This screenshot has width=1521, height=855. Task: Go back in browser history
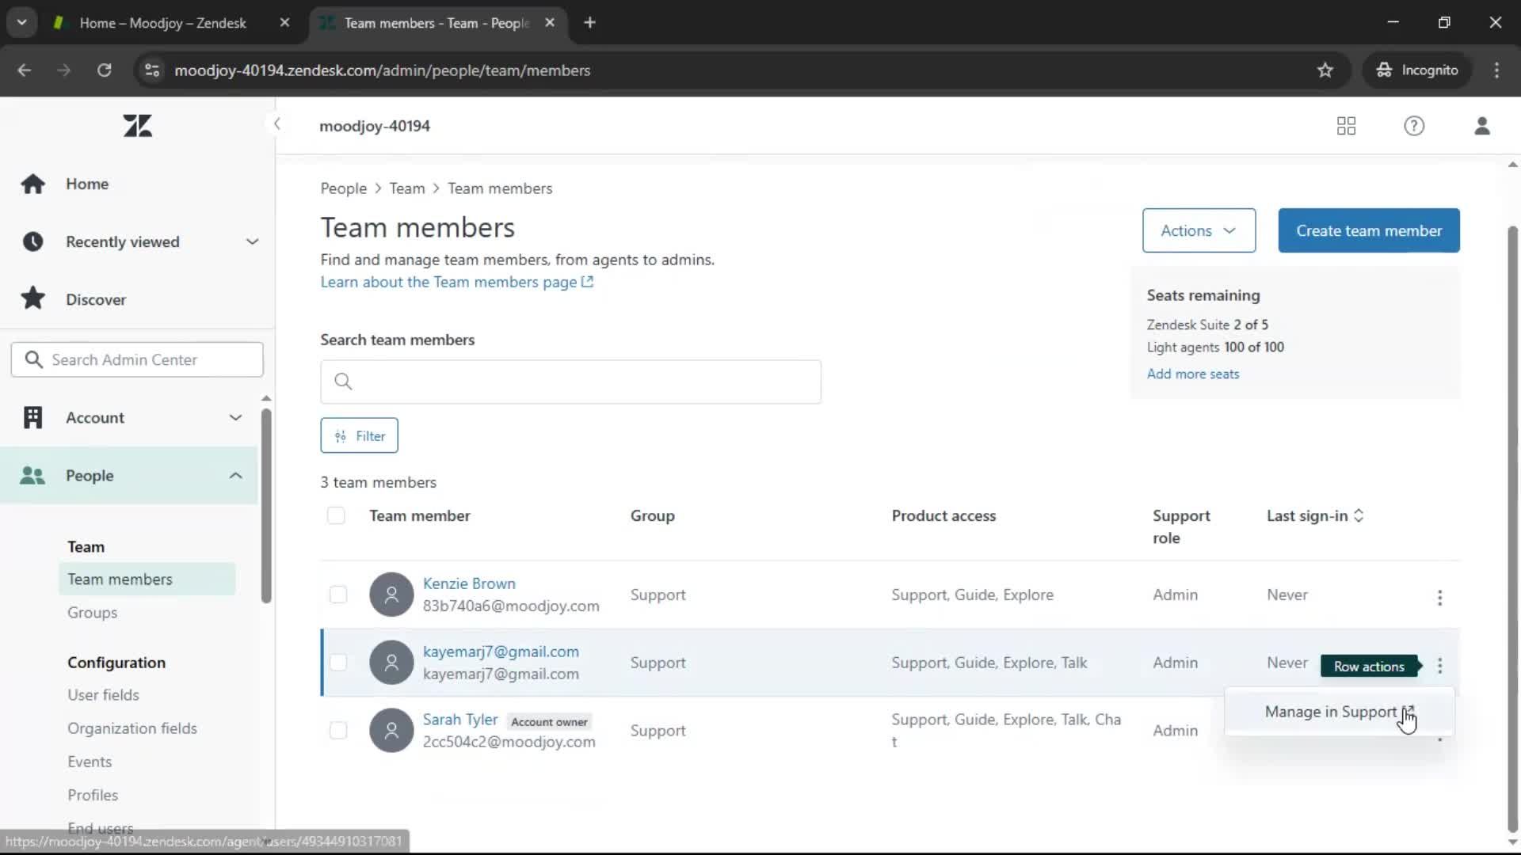[x=24, y=70]
